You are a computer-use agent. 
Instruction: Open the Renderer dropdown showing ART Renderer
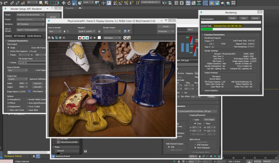(x=30, y=24)
